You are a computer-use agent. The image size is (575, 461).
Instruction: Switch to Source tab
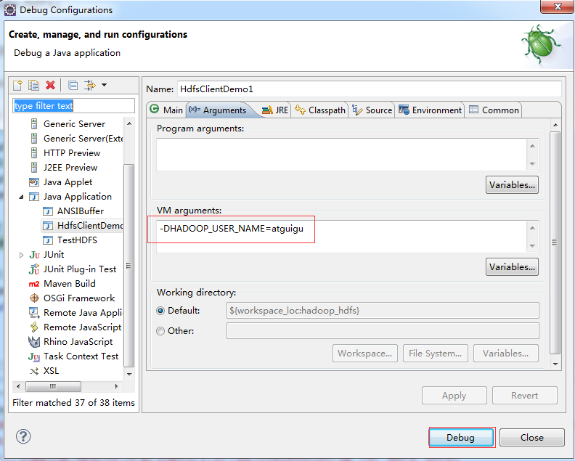click(x=372, y=110)
